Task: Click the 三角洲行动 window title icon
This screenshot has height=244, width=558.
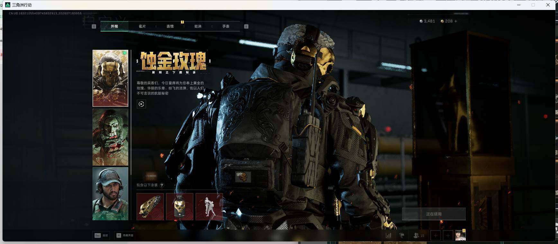Action: [x=8, y=5]
